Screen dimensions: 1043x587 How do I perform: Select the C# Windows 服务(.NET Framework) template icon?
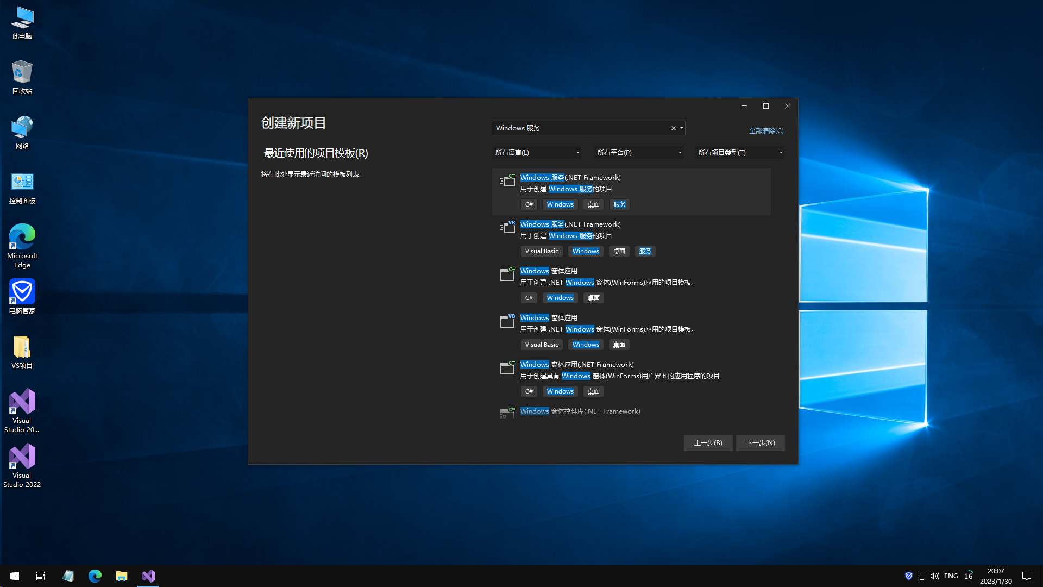click(x=507, y=180)
